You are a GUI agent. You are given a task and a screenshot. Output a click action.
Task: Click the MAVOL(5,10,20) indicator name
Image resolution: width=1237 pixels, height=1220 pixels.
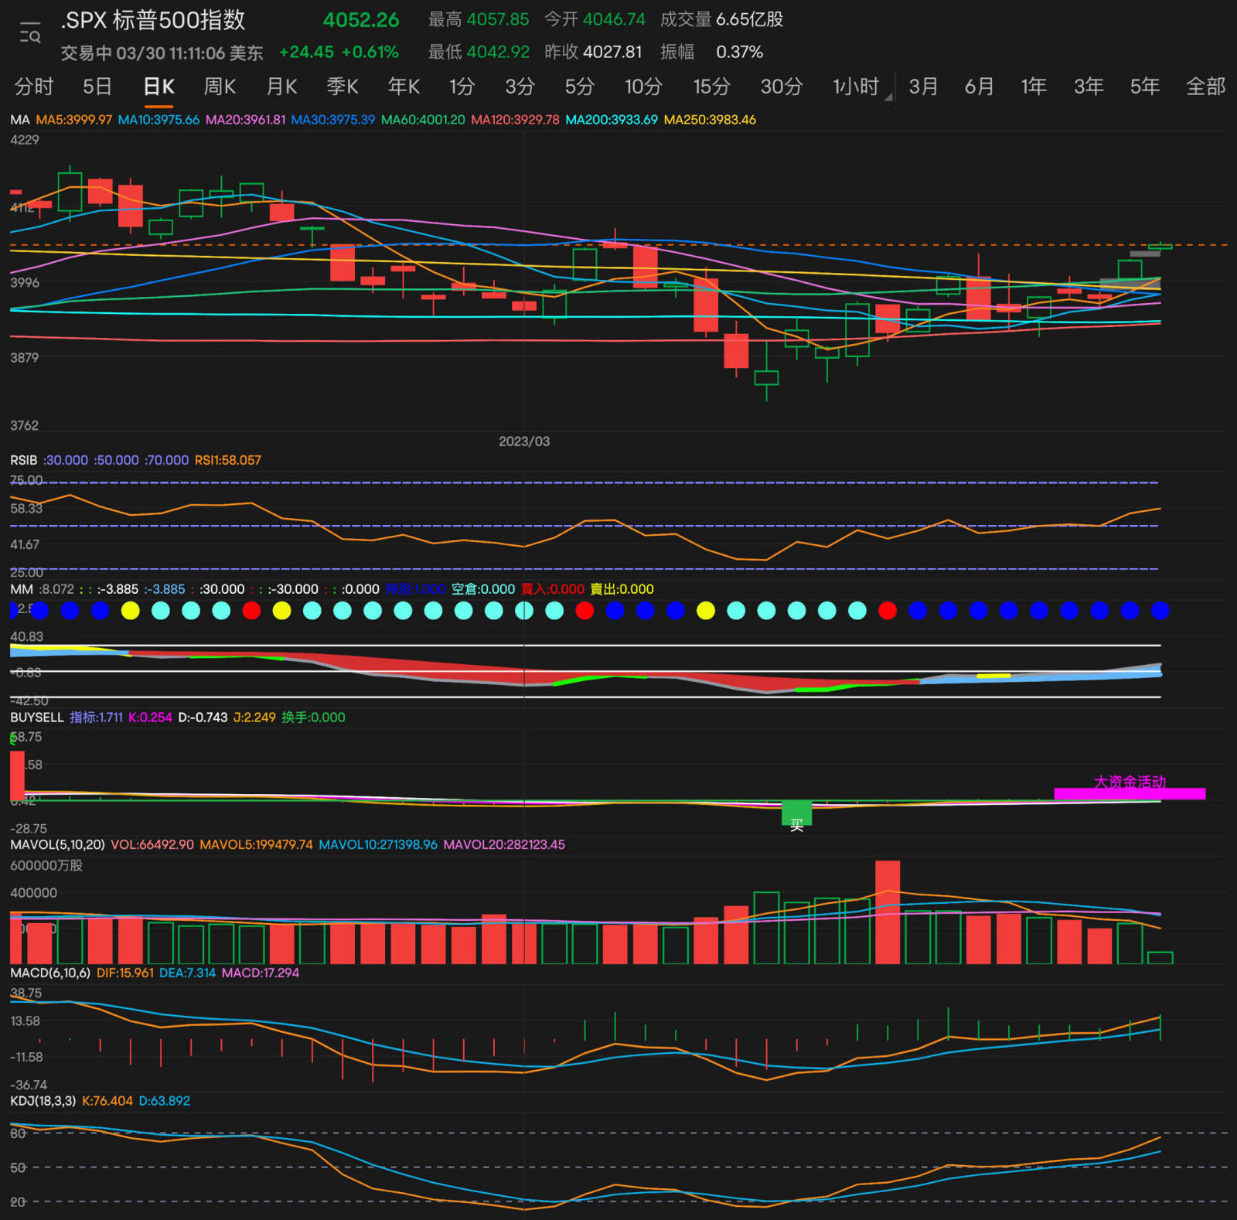[57, 845]
